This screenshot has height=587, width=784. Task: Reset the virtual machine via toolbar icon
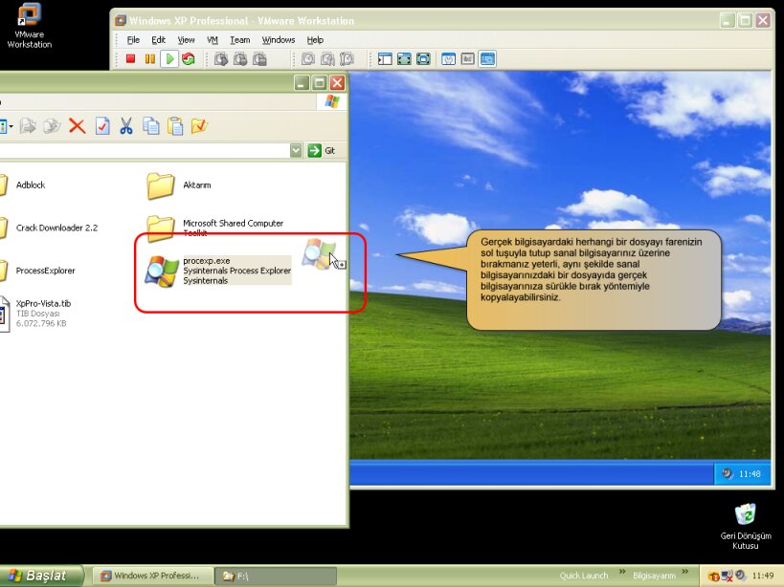189,59
